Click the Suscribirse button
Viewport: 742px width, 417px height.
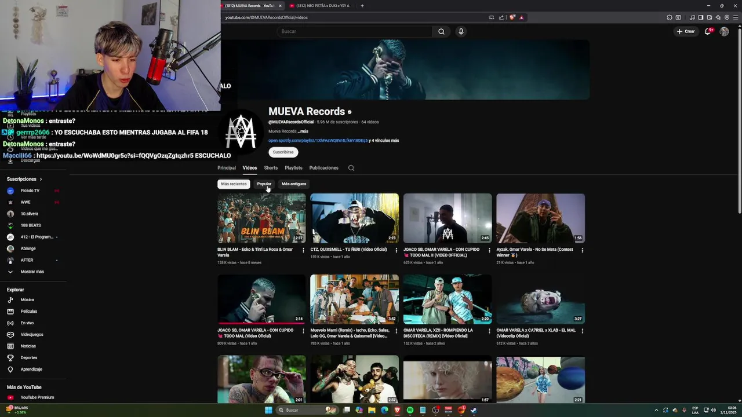(283, 152)
